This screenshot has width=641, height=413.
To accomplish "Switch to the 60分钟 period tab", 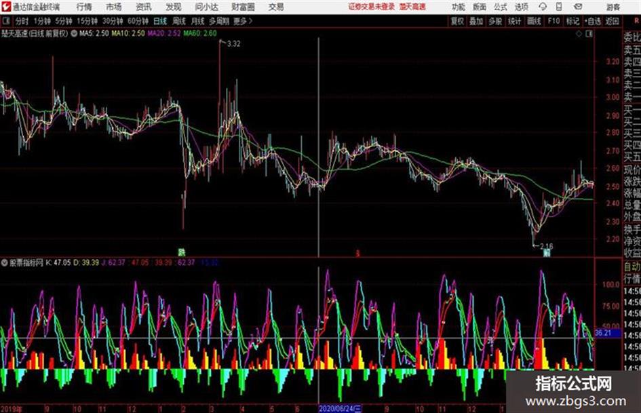I will click(138, 21).
